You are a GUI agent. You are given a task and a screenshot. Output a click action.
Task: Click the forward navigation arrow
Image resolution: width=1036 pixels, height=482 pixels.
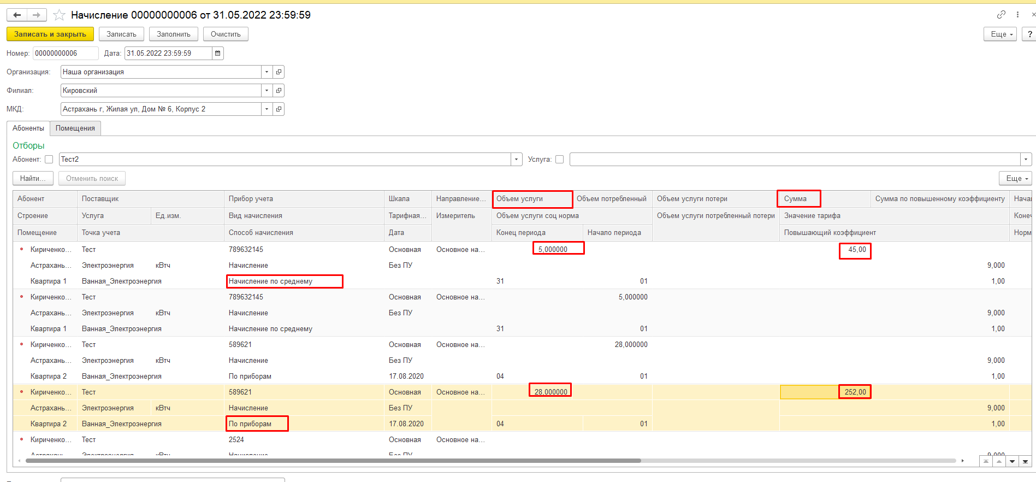pyautogui.click(x=37, y=15)
